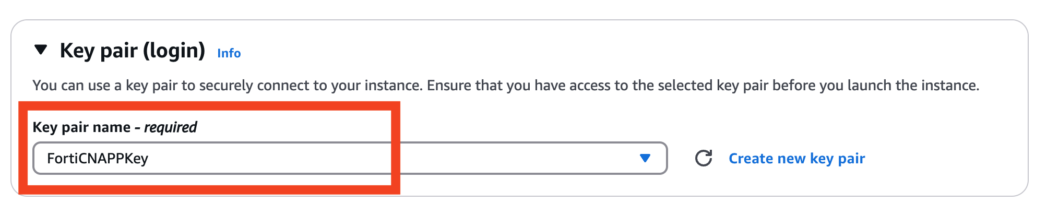Click the Key pair name - required label
The image size is (1047, 215).
[x=115, y=127]
